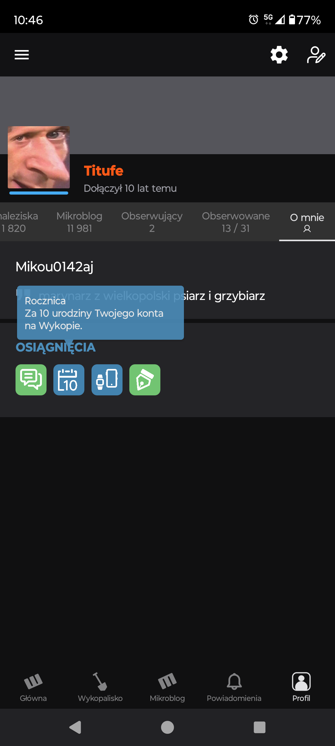This screenshot has width=335, height=746.
Task: Tap the Android back navigation button
Action: (75, 727)
